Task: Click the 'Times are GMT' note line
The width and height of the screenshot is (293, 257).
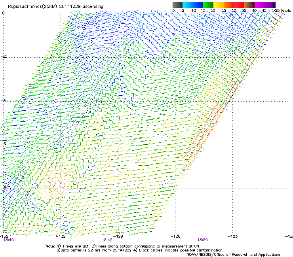Action: (122, 246)
